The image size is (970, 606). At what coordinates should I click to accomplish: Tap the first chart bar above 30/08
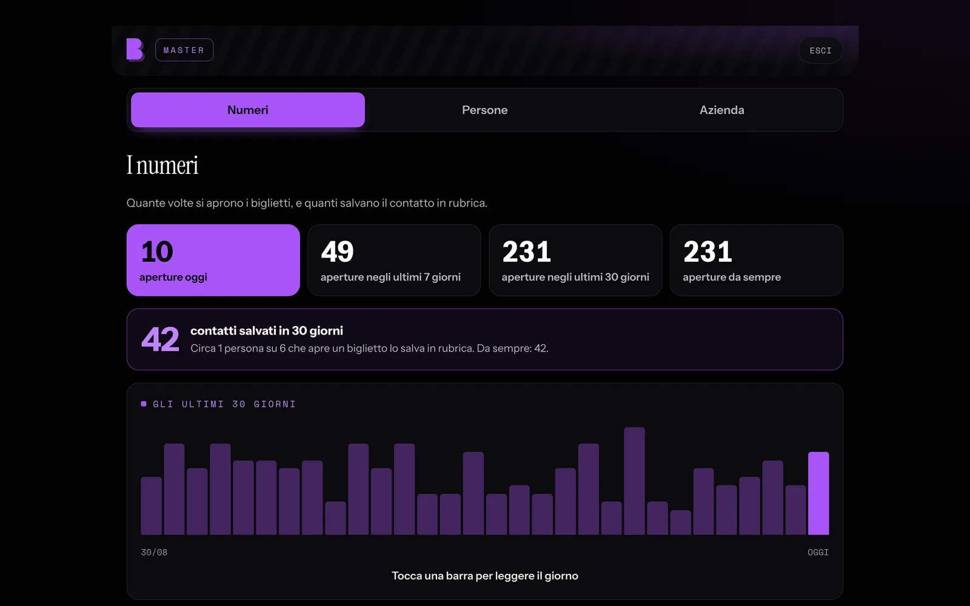point(152,506)
